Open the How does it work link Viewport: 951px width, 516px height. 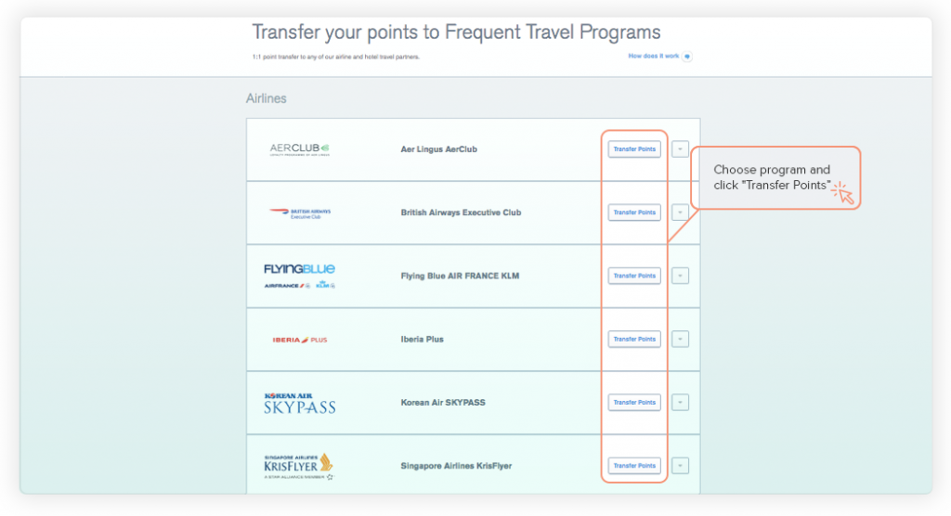point(653,56)
